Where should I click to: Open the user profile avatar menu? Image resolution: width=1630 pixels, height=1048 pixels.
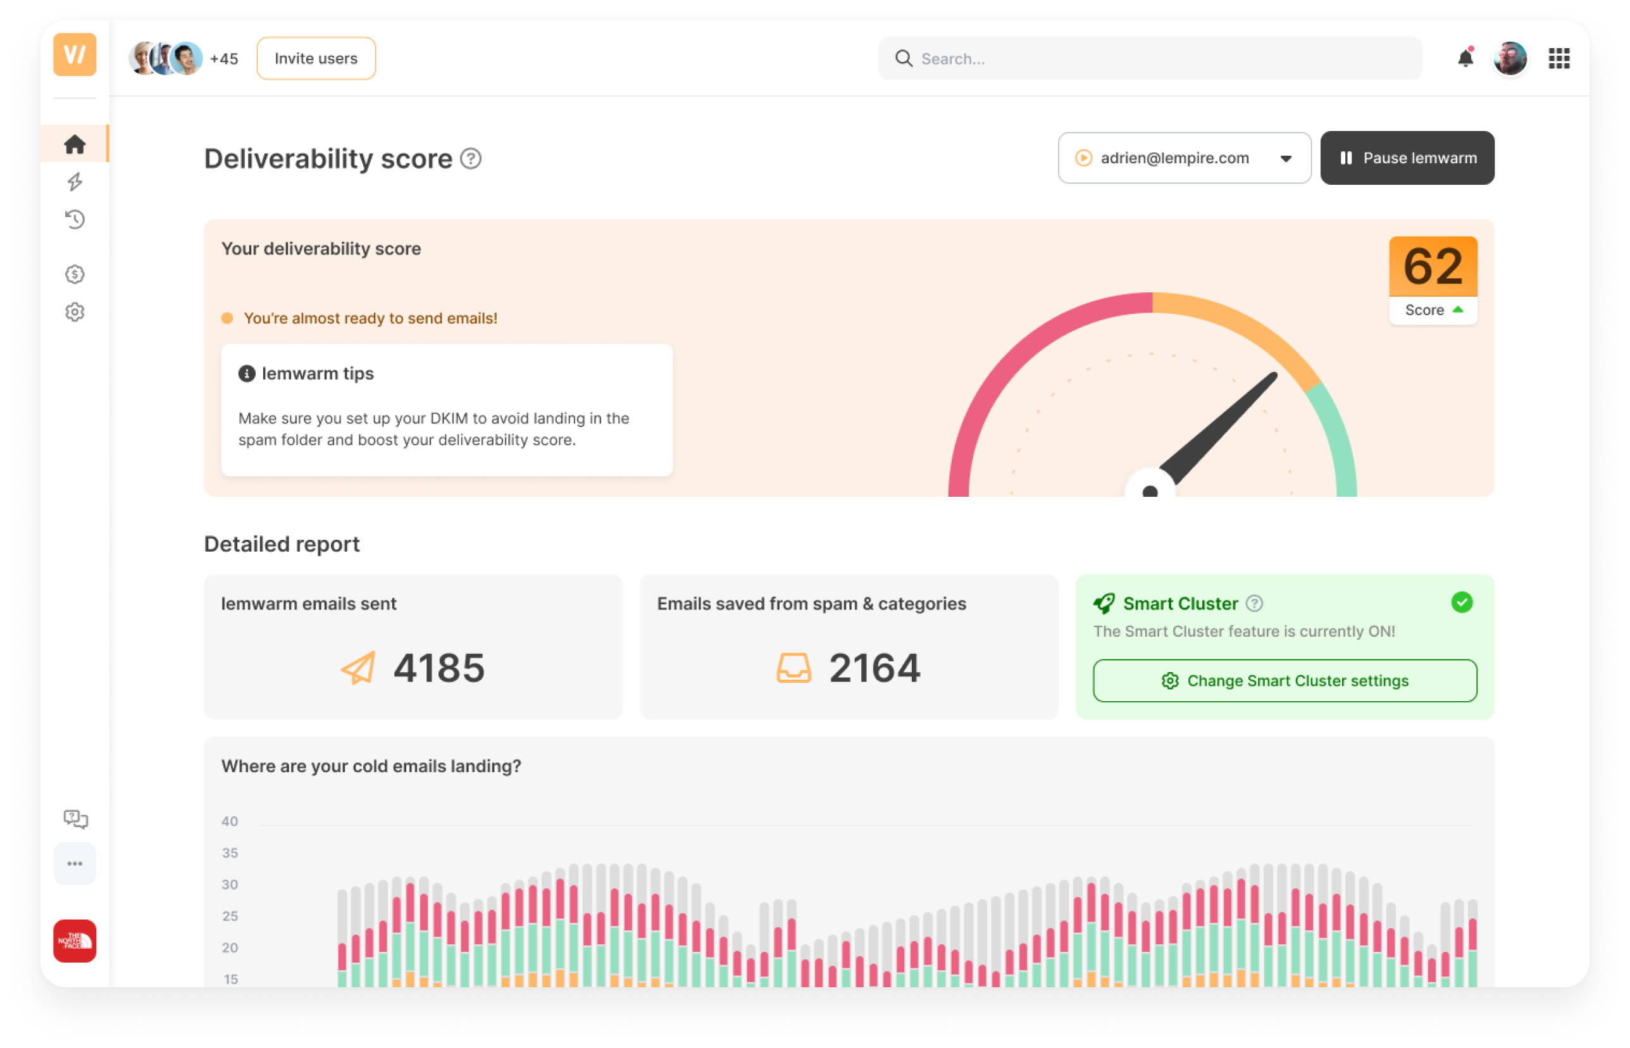coord(1510,58)
